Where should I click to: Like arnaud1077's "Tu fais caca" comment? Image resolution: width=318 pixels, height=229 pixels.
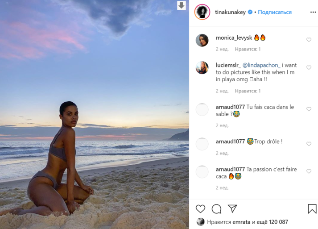point(309,109)
